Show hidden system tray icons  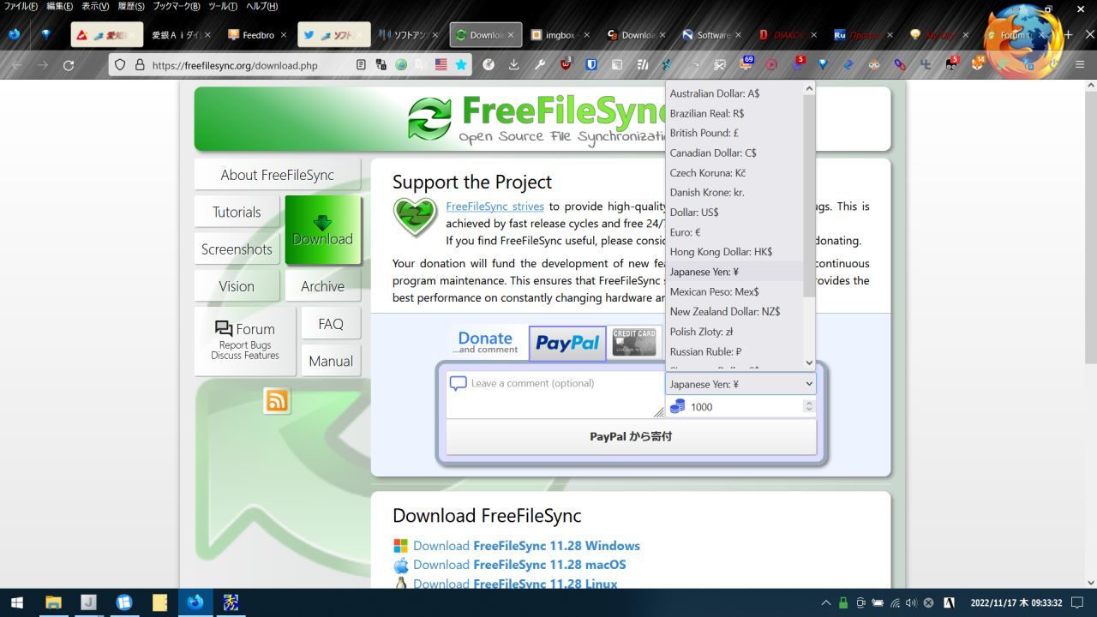click(x=826, y=602)
